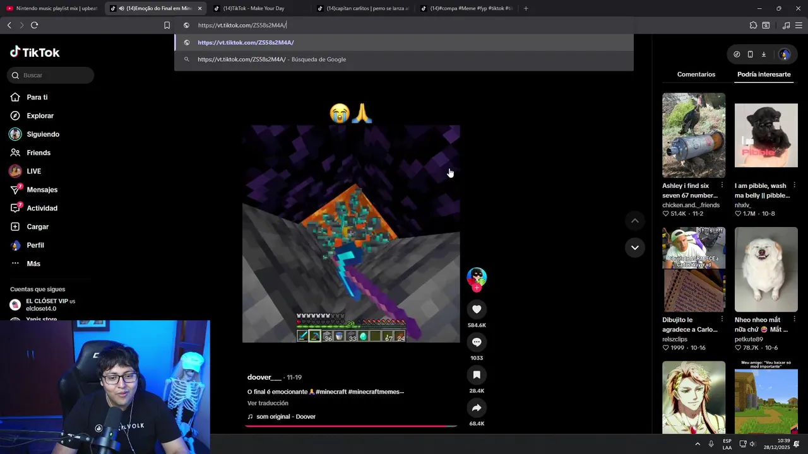Open Mensajes in the sidebar
808x454 pixels.
[42, 190]
